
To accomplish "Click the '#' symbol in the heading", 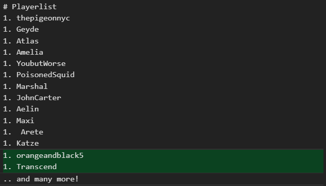I will click(x=5, y=7).
